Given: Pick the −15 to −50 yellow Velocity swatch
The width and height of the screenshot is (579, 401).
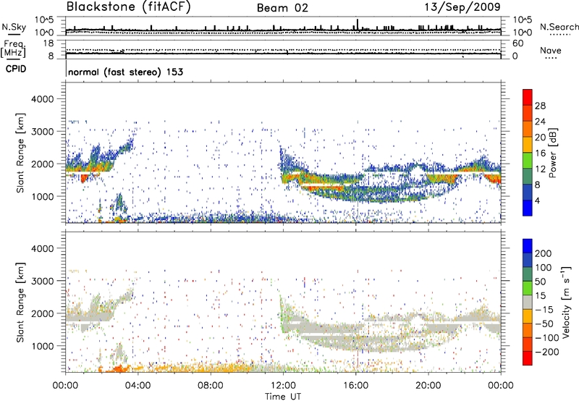Looking at the screenshot, I should pos(528,316).
